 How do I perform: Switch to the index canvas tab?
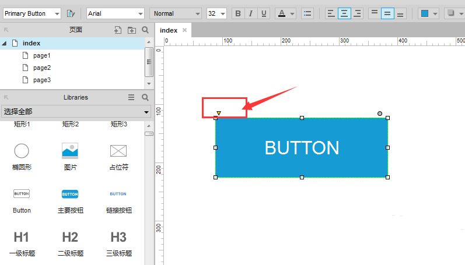tap(169, 30)
